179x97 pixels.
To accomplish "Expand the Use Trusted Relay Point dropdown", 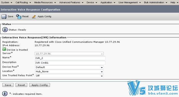I will pyautogui.click(x=69, y=76).
